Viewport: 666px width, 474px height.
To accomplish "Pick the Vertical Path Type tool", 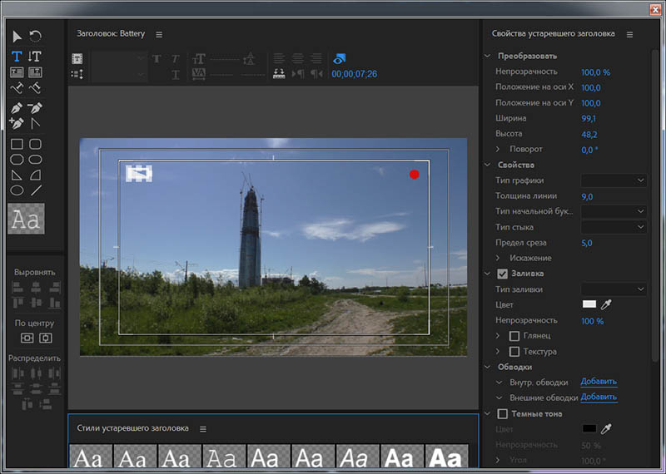I will coord(35,88).
